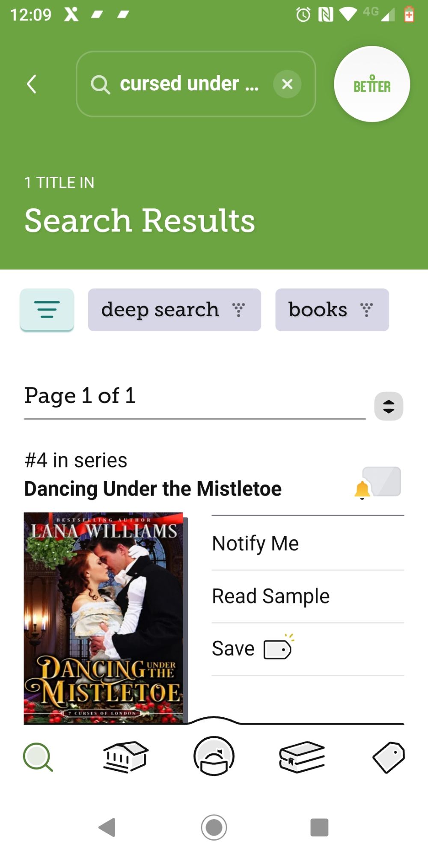Viewport: 428px width, 856px height.
Task: Open the center reader menu icon
Action: tap(214, 756)
